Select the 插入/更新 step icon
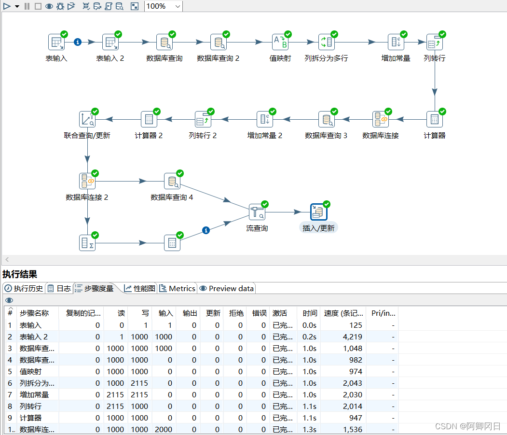Screen dimensions: 507x435 tap(318, 212)
